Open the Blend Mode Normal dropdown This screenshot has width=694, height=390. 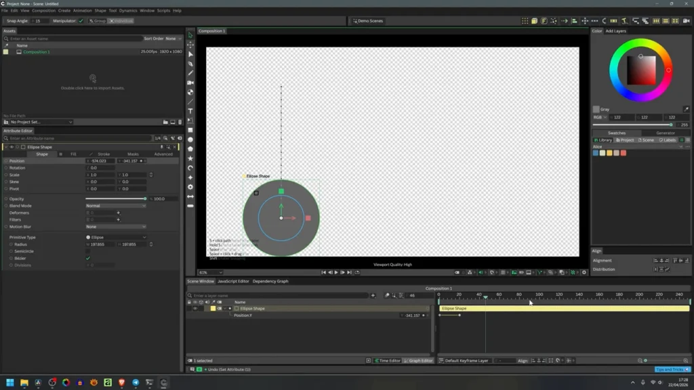point(115,206)
